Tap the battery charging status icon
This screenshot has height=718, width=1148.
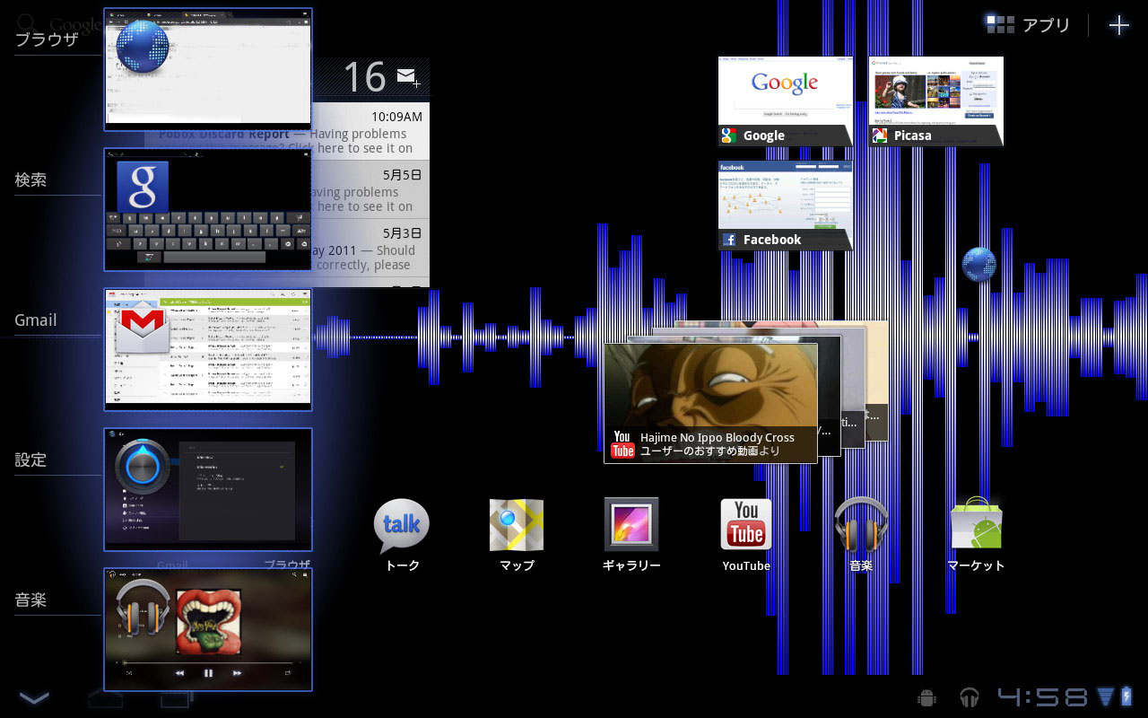click(x=1126, y=697)
